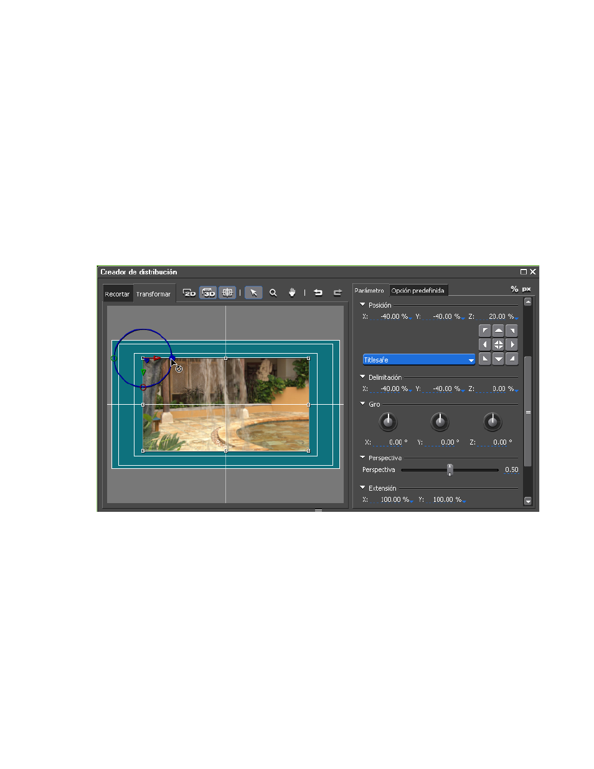Click top-center handle of the image

click(x=225, y=358)
